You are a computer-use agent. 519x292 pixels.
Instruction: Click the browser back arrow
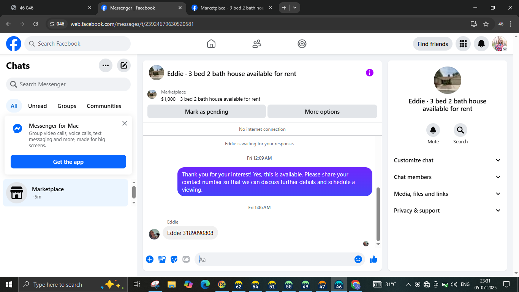coord(8,24)
